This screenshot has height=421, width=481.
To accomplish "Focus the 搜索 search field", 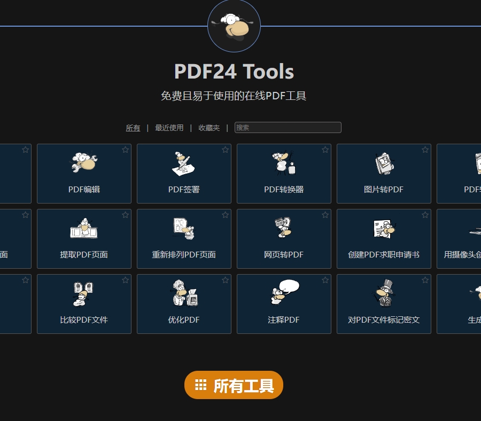I will [288, 128].
